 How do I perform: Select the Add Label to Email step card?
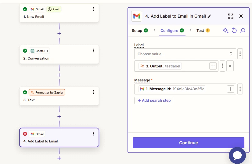(x=59, y=138)
